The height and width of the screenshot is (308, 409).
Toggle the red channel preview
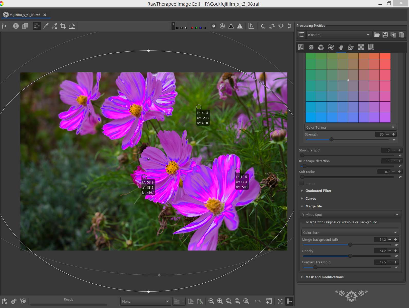click(192, 28)
